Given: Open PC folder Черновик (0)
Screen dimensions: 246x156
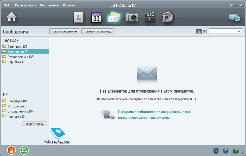Looking at the screenshot, I should click(25, 117).
